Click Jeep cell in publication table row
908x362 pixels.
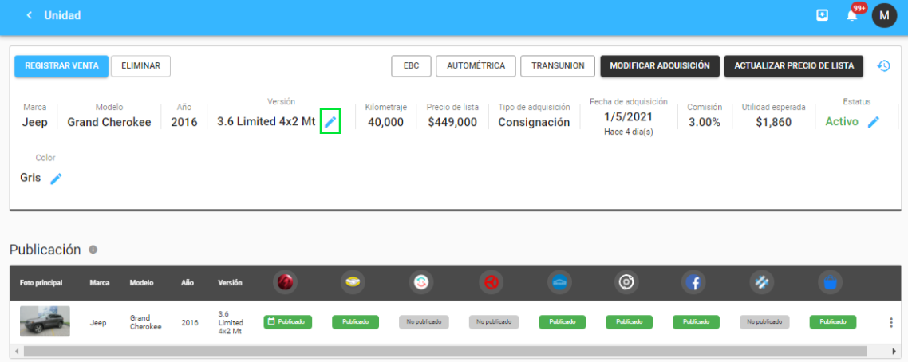tap(98, 323)
